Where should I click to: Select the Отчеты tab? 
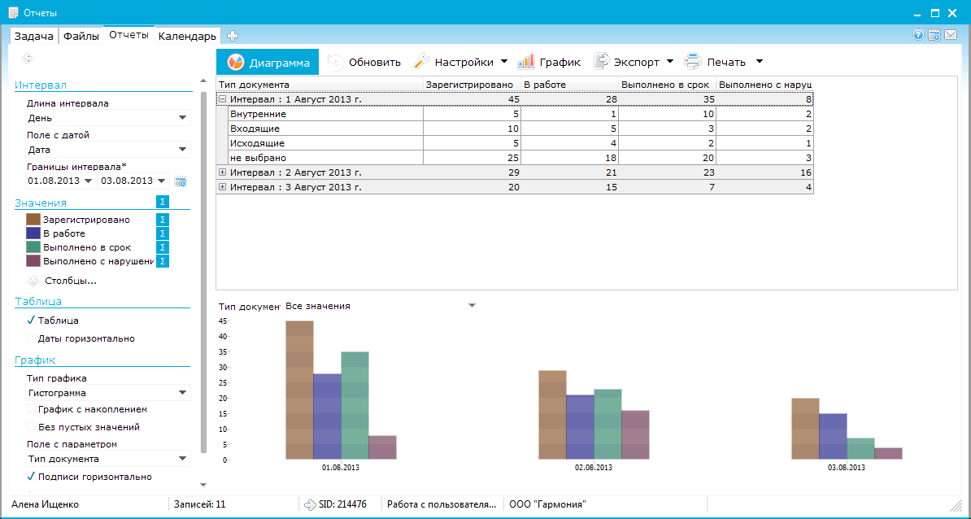(x=128, y=35)
